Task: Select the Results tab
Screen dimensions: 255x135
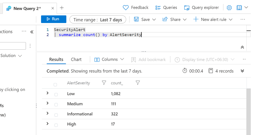Action: tap(56, 60)
